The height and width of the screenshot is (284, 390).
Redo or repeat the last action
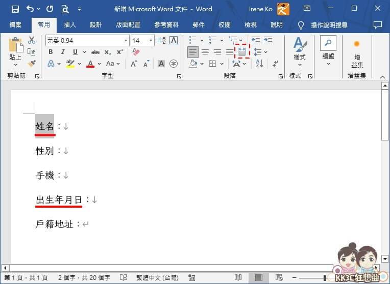[50, 9]
